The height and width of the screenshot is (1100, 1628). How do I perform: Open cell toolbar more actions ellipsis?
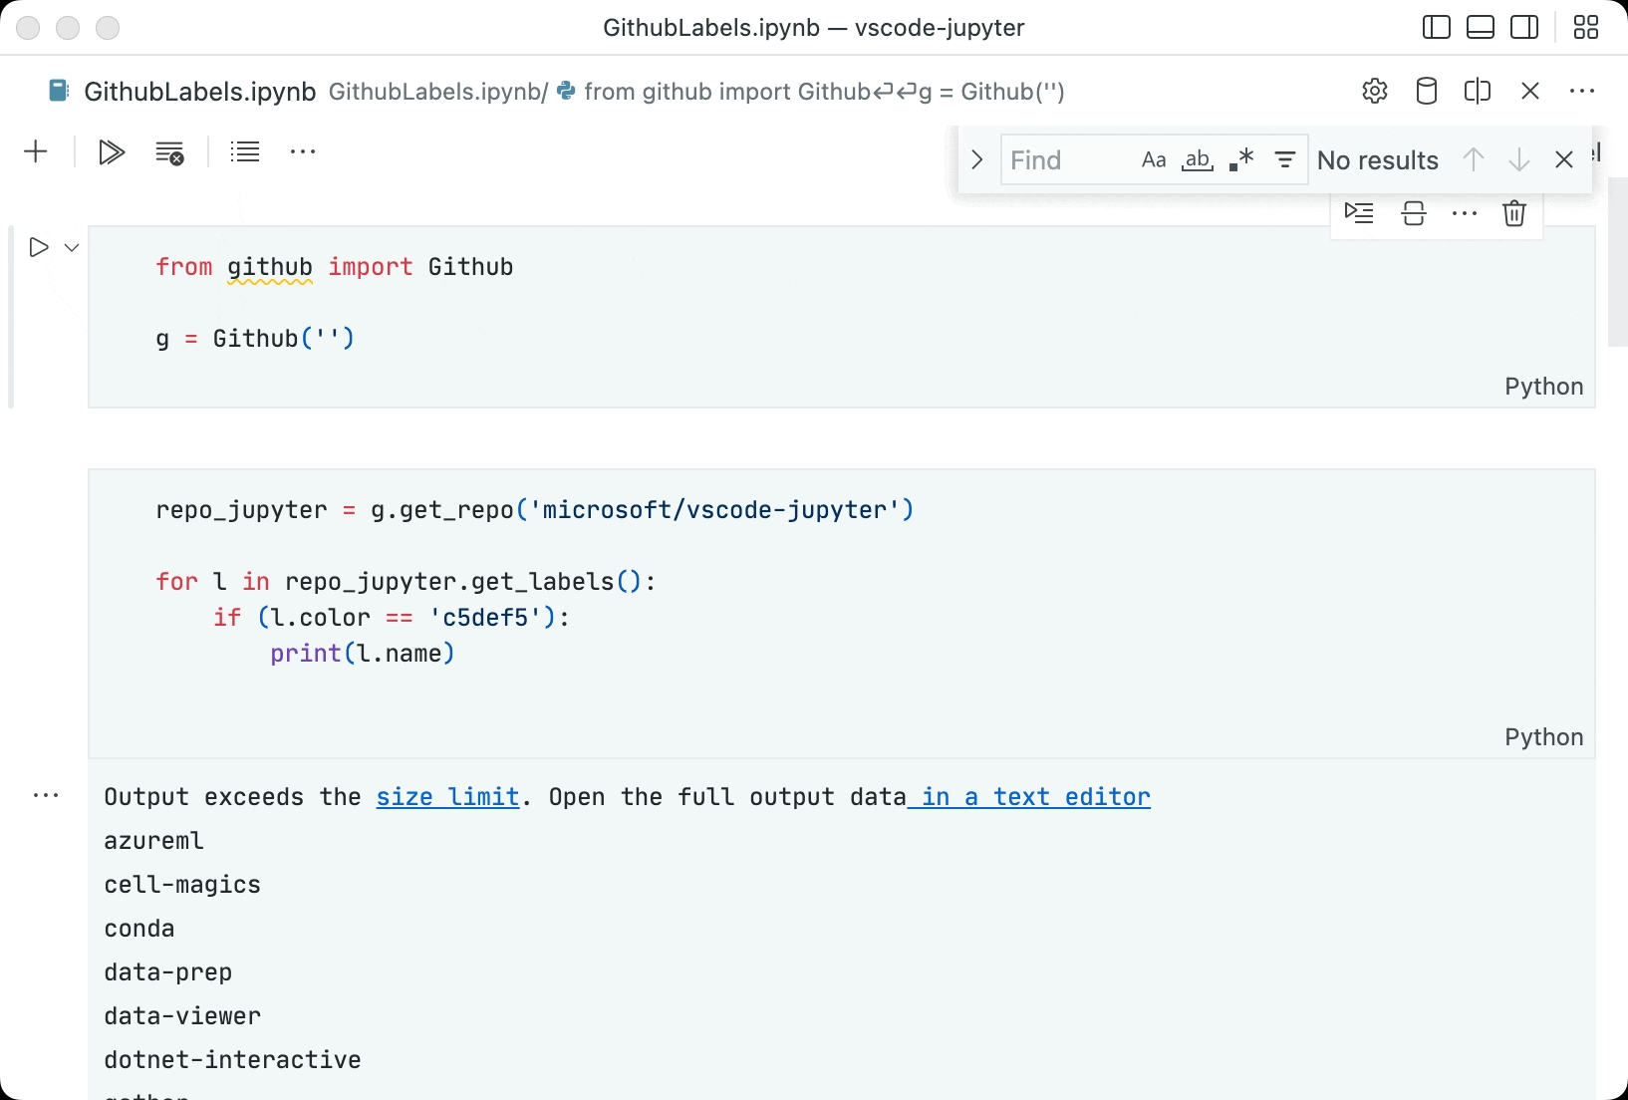(1465, 213)
